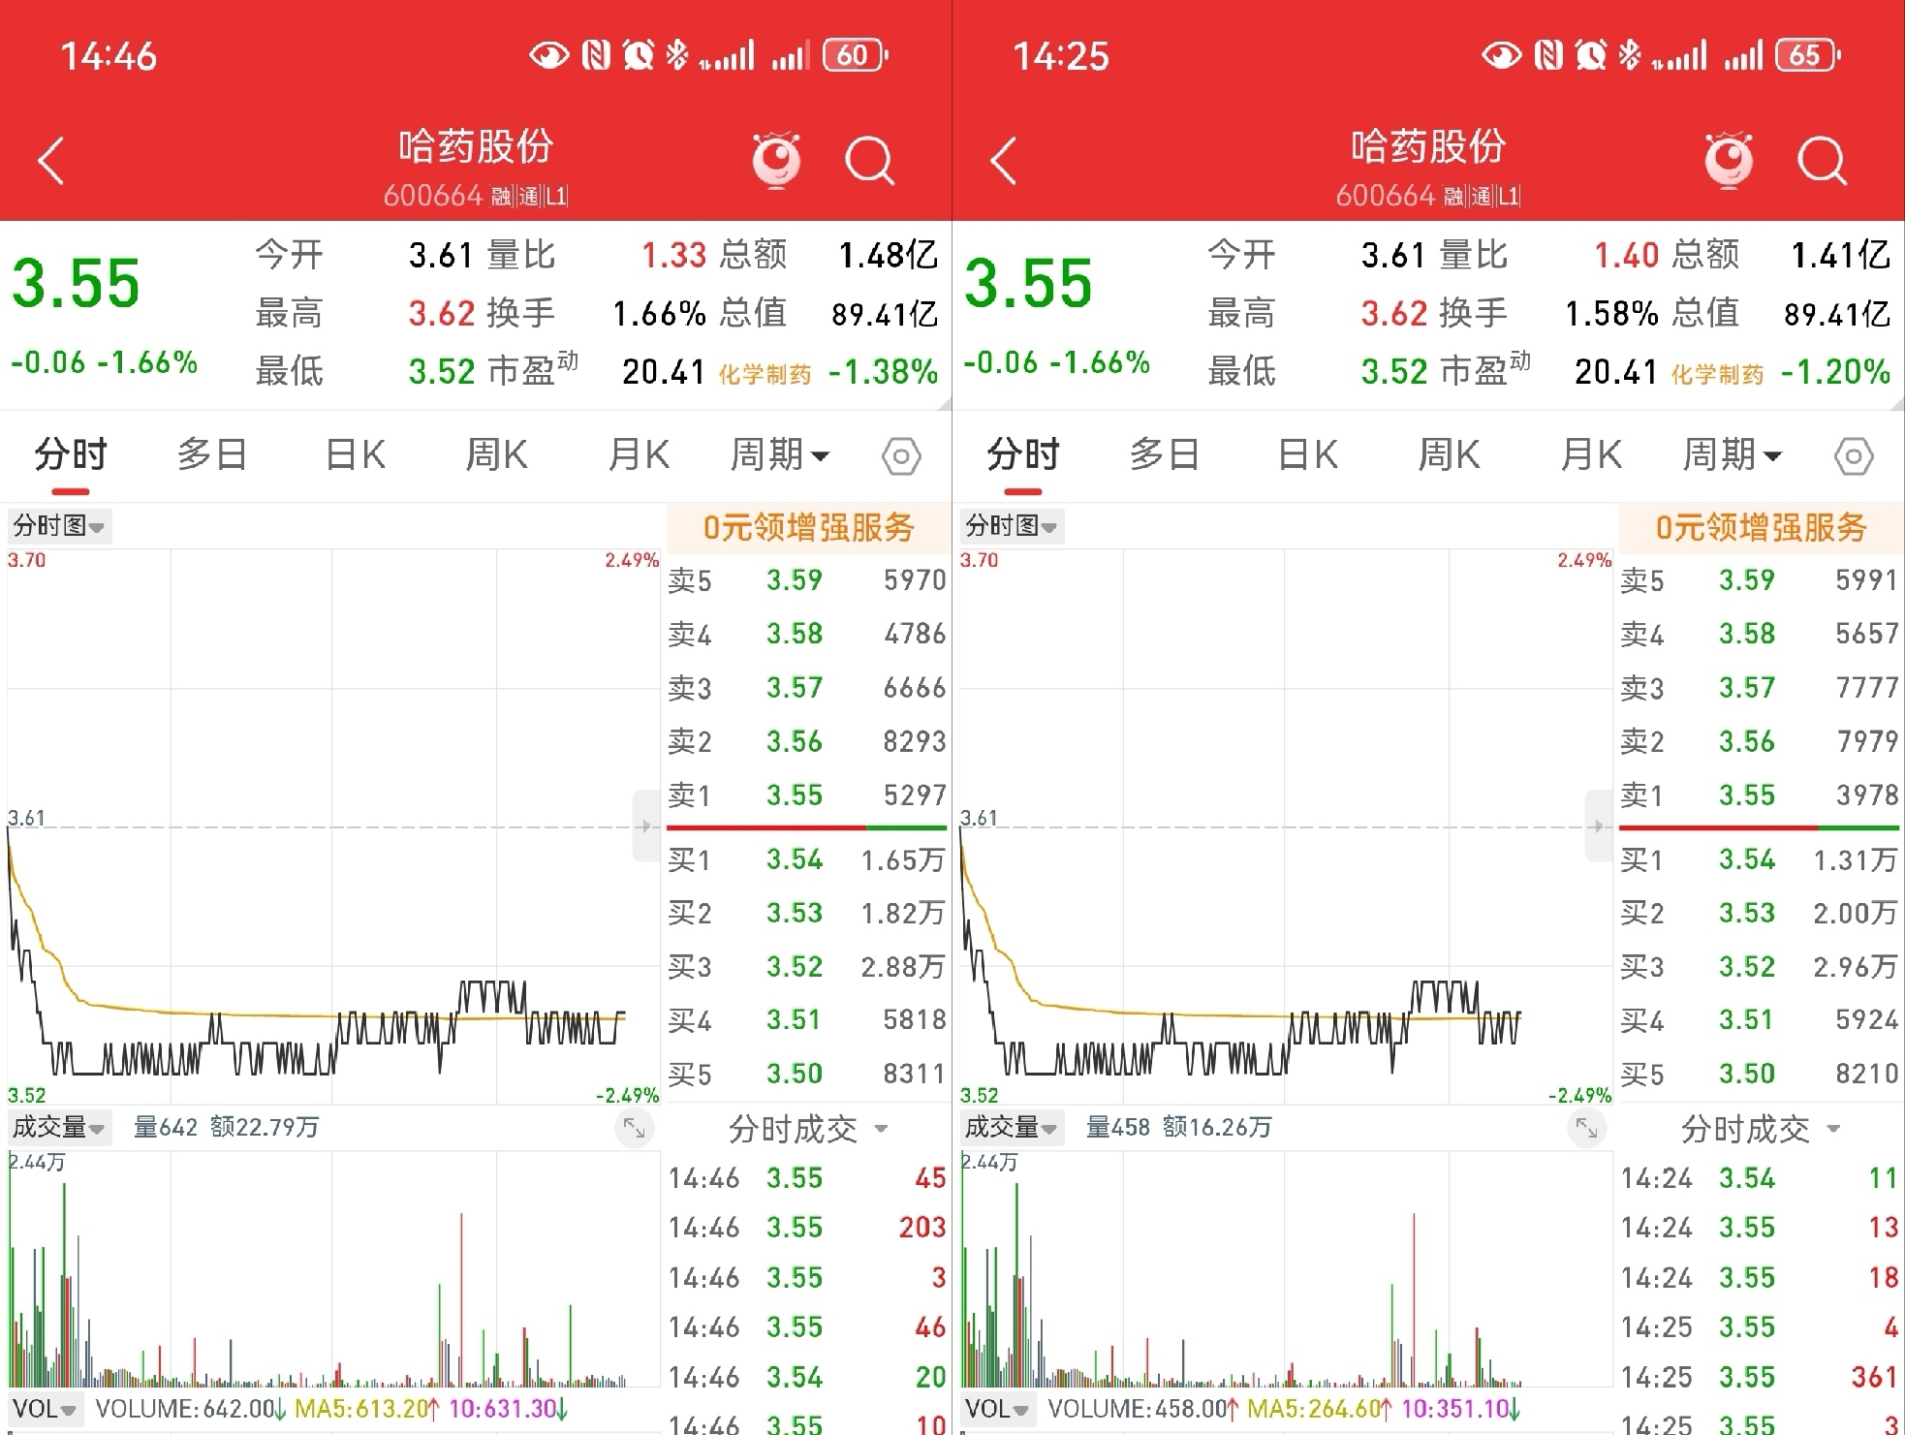This screenshot has height=1435, width=1905.
Task: Tap 化学制药 sector link on right screen
Action: pyautogui.click(x=1717, y=374)
